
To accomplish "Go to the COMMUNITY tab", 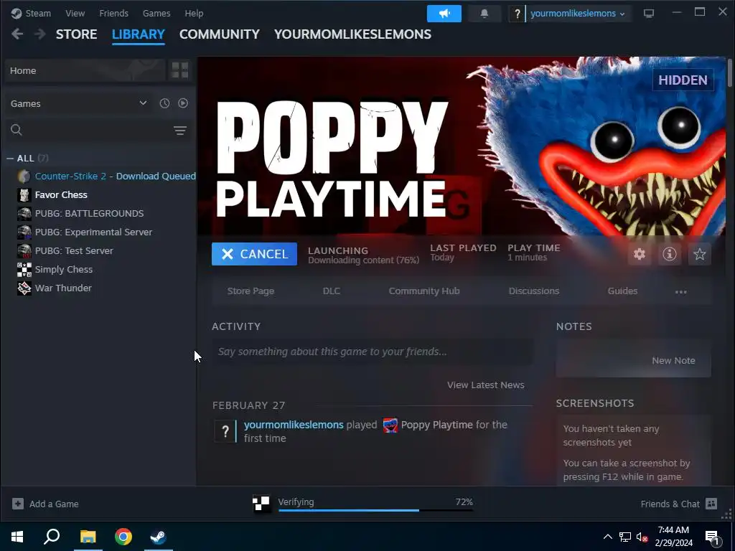I will [220, 34].
